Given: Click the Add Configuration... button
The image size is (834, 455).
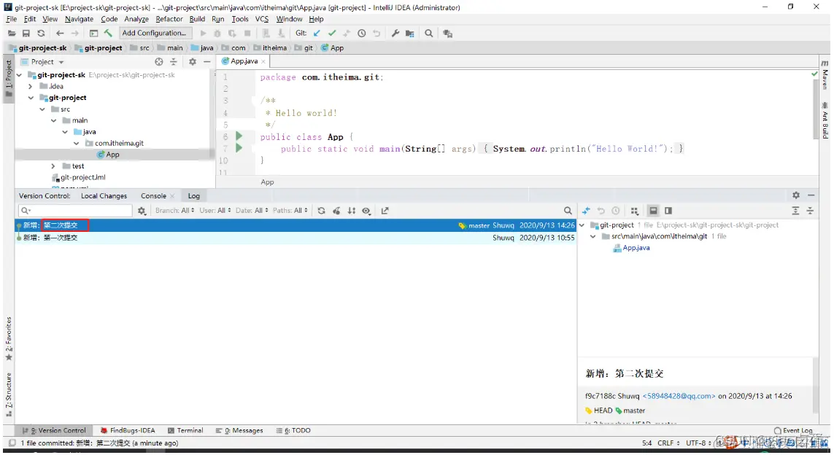Looking at the screenshot, I should click(x=154, y=33).
